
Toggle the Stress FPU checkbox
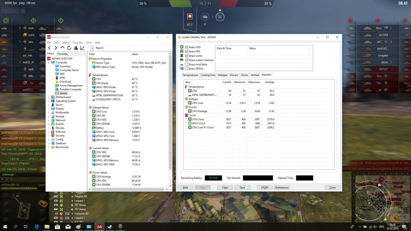[x=186, y=51]
